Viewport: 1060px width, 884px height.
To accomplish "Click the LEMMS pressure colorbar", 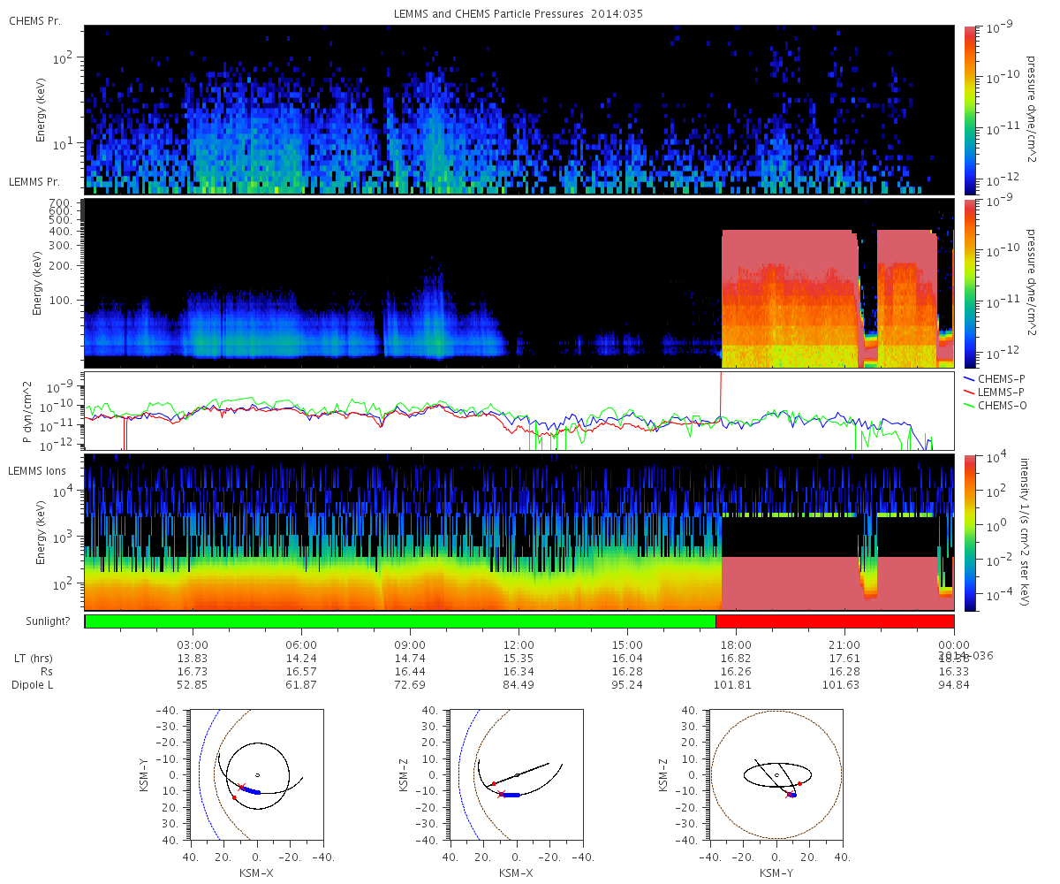I will 970,283.
